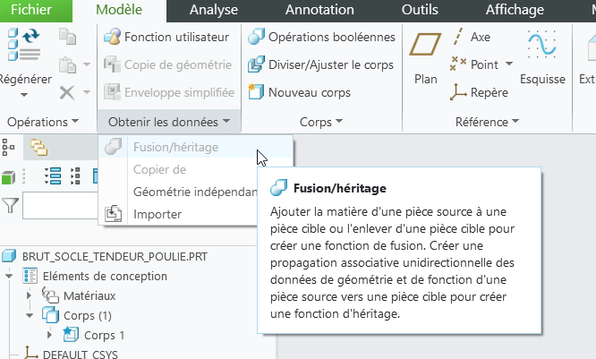Screen dimensions: 596x359
Task: Open the Annotation ribbon tab
Action: 319,10
